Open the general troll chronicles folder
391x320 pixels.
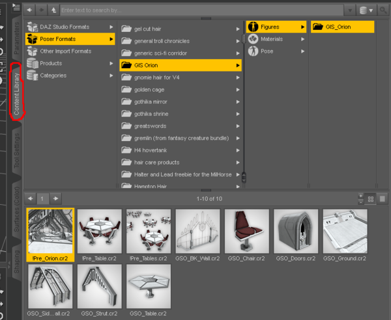point(181,41)
